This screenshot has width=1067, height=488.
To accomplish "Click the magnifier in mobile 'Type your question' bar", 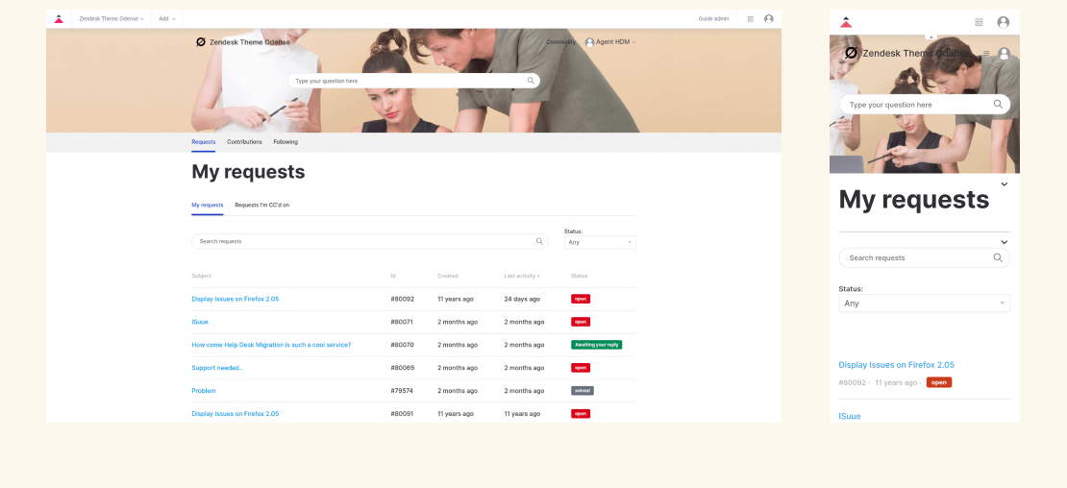I will pos(998,104).
